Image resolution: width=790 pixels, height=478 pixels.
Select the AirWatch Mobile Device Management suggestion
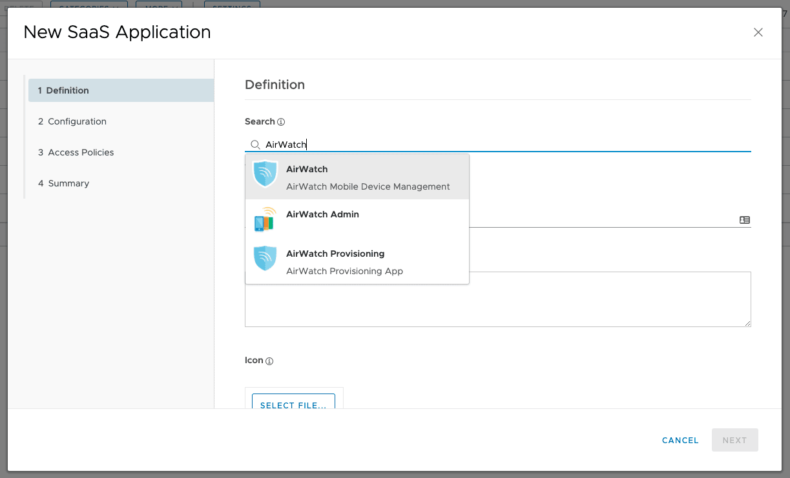[357, 177]
